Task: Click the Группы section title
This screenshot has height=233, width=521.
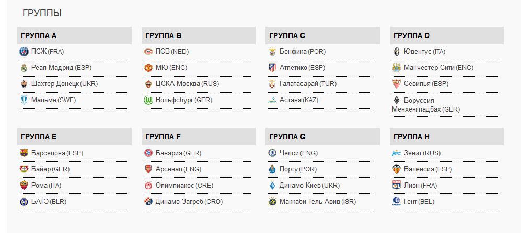Action: click(x=42, y=13)
